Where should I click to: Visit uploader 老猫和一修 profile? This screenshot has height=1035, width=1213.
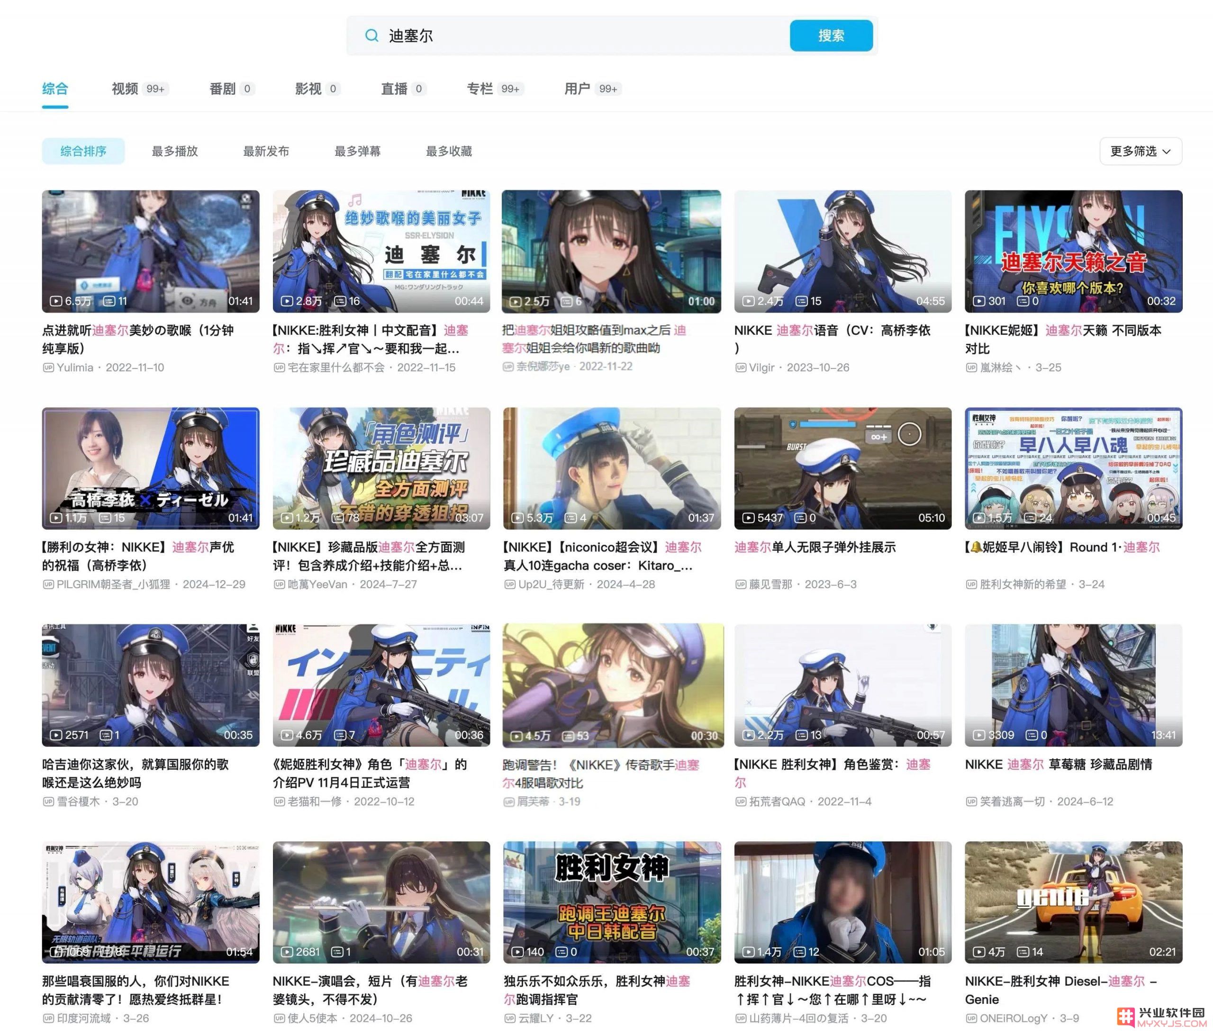(314, 801)
